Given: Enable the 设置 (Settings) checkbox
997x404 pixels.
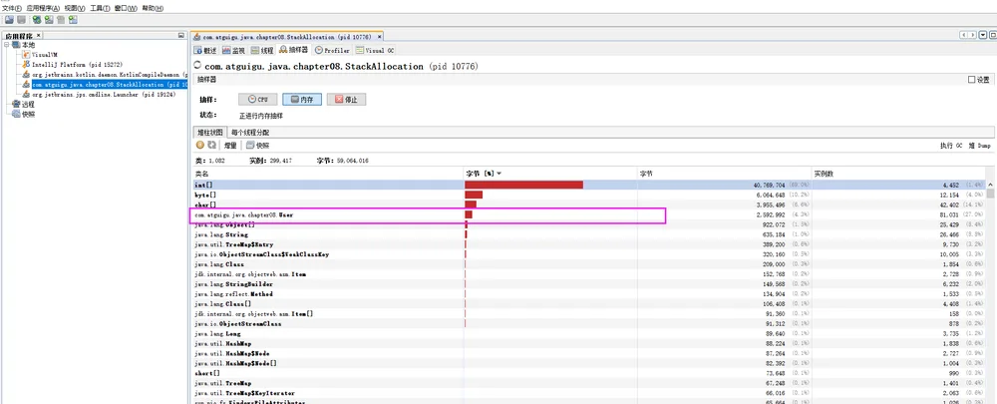Looking at the screenshot, I should (979, 80).
